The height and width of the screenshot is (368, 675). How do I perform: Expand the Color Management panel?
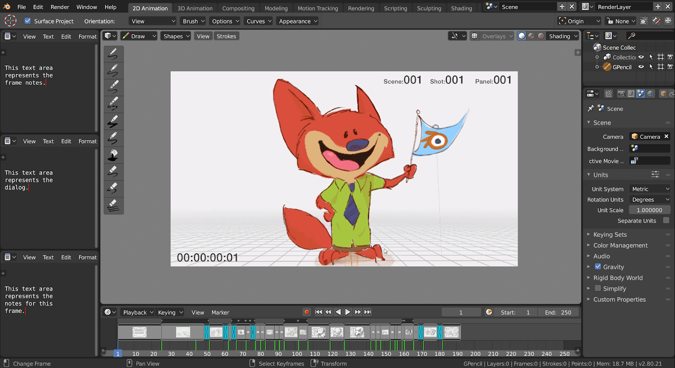pyautogui.click(x=620, y=245)
